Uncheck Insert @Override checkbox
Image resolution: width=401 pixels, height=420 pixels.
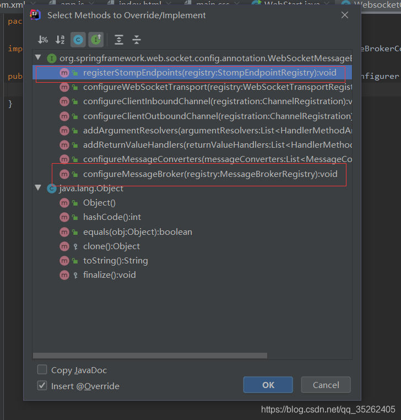click(x=42, y=385)
